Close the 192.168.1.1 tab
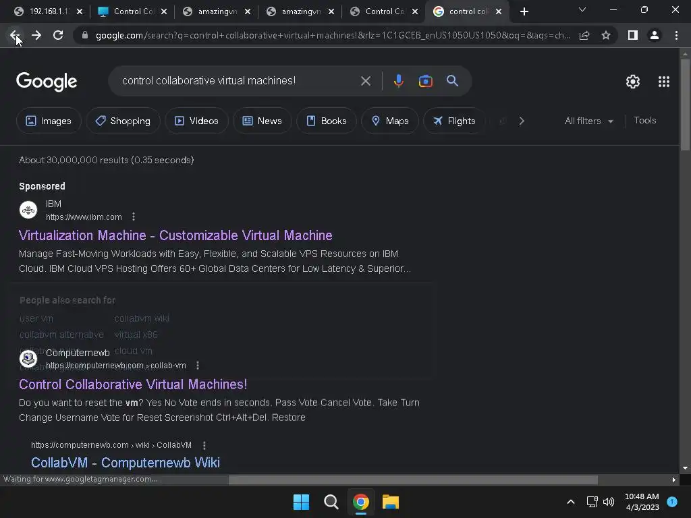Image resolution: width=691 pixels, height=518 pixels. pos(80,11)
